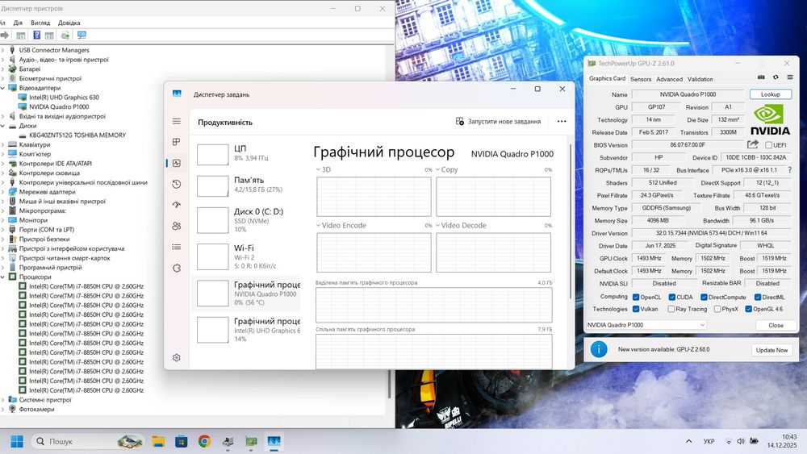Screen dimensions: 807x454
Task: Open Microsoft Store from the taskbar
Action: point(181,441)
